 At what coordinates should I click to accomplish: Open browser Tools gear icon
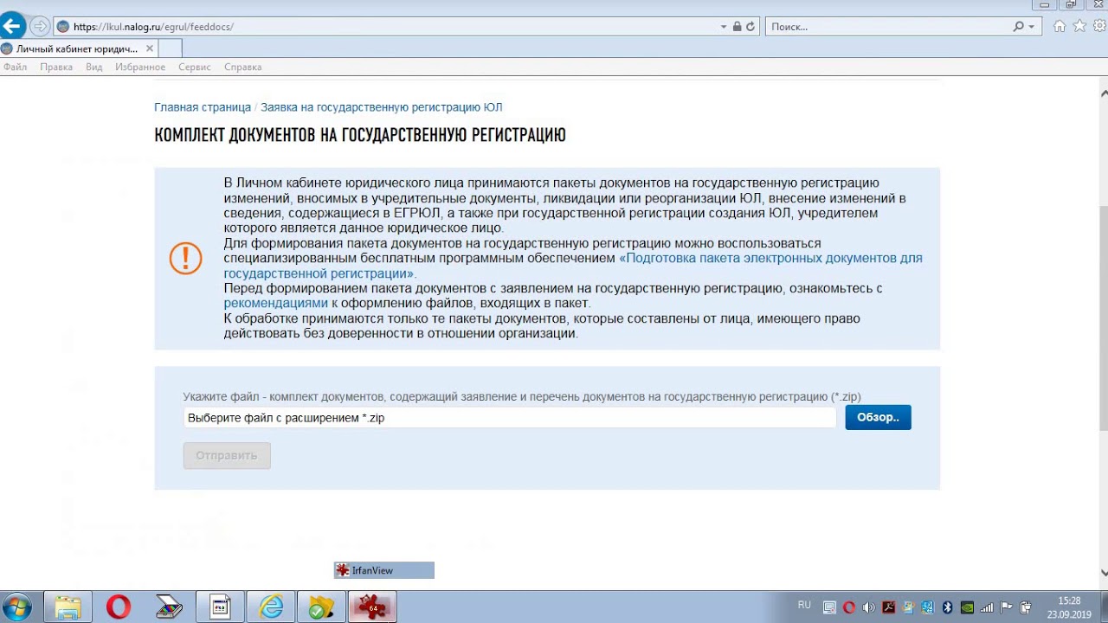pos(1099,26)
